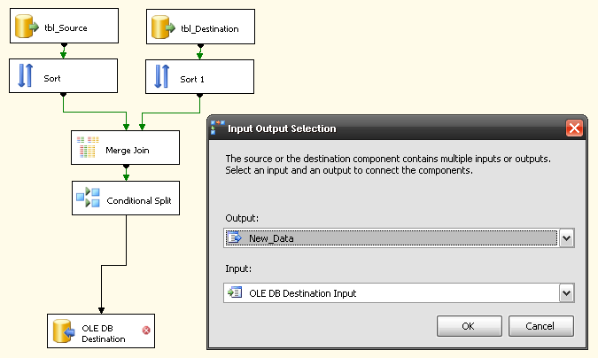Open the Output combo box showing New_Data

click(x=390, y=237)
